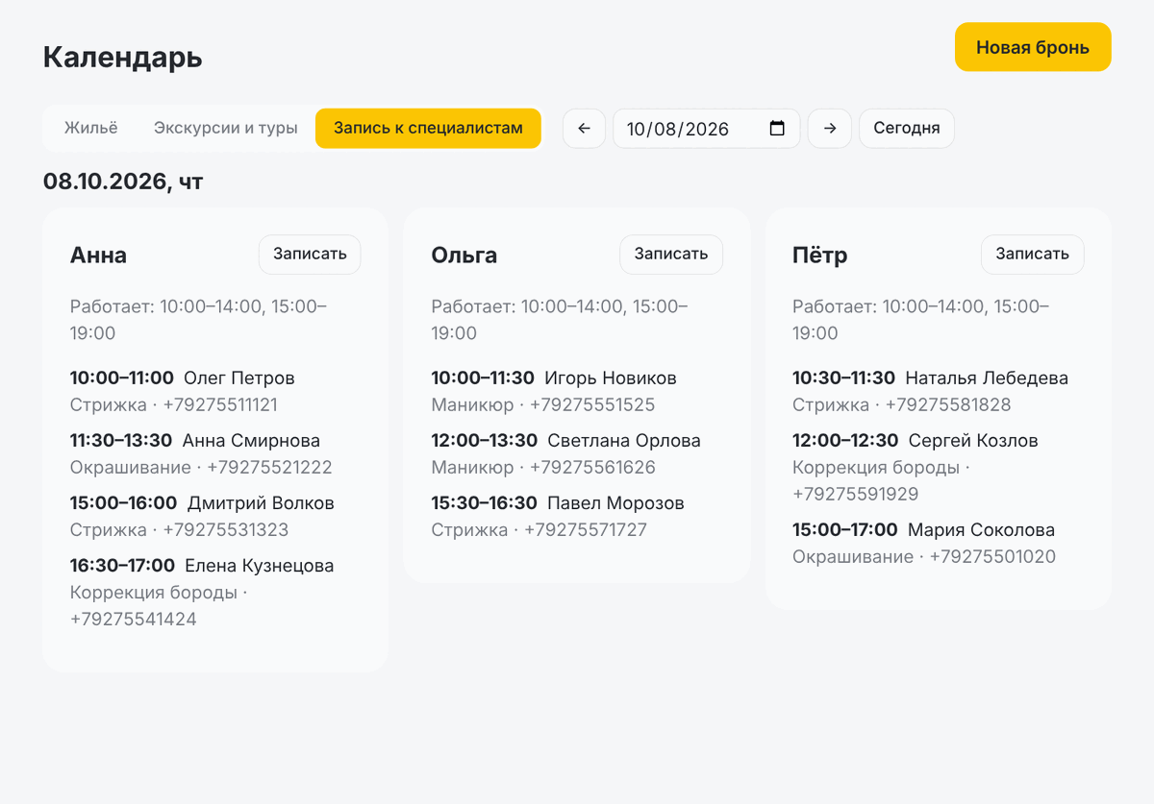The width and height of the screenshot is (1154, 804).
Task: Select Елена Кузнецова's 16:30–17:00 booking
Action: point(215,592)
